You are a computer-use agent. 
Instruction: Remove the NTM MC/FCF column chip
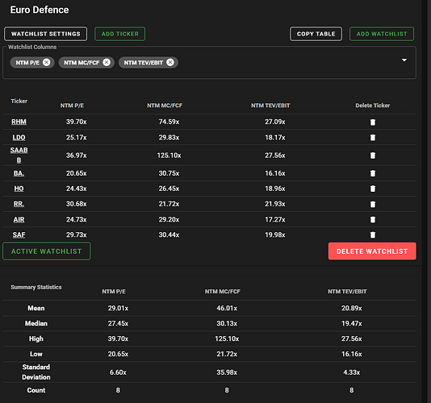(x=107, y=62)
